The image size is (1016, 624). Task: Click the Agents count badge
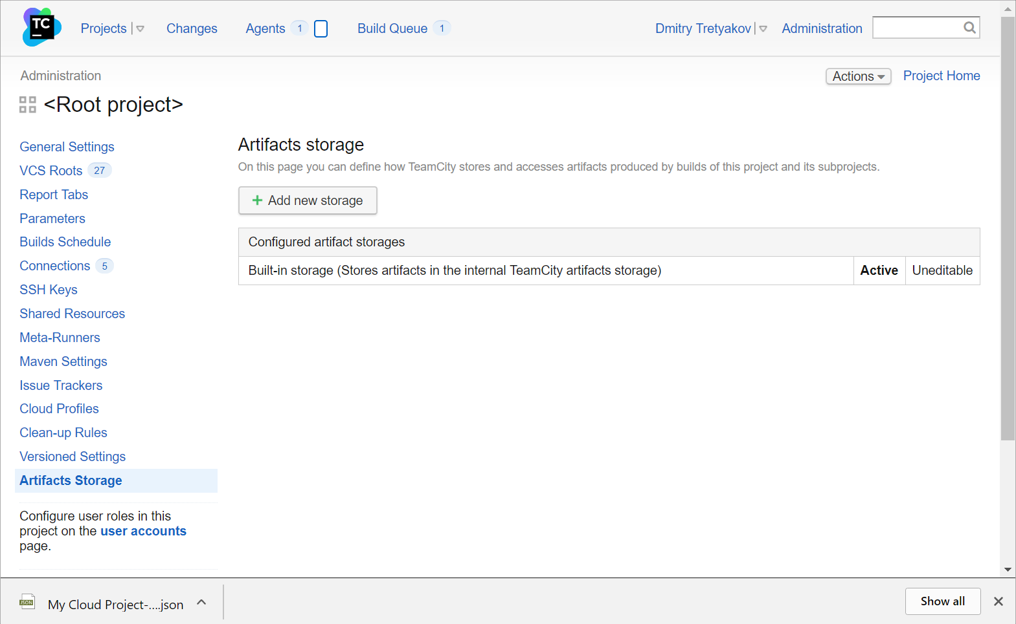click(x=299, y=28)
